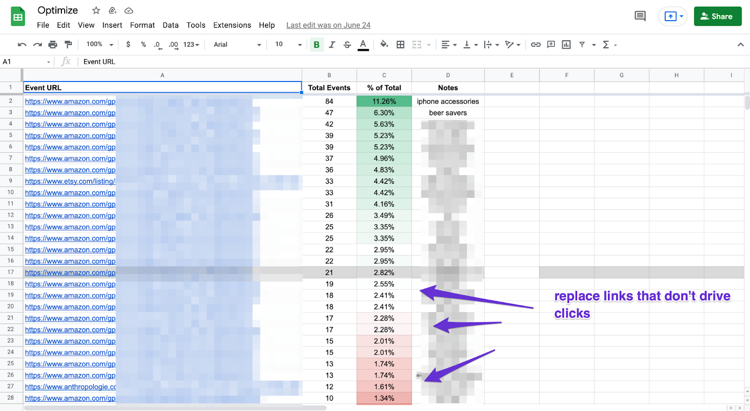Click the Print icon
The width and height of the screenshot is (750, 411).
[53, 45]
